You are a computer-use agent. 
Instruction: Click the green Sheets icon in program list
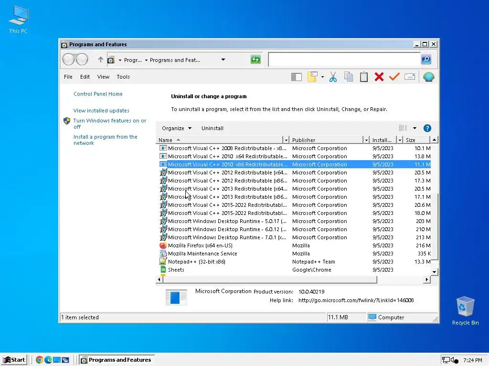pyautogui.click(x=163, y=270)
